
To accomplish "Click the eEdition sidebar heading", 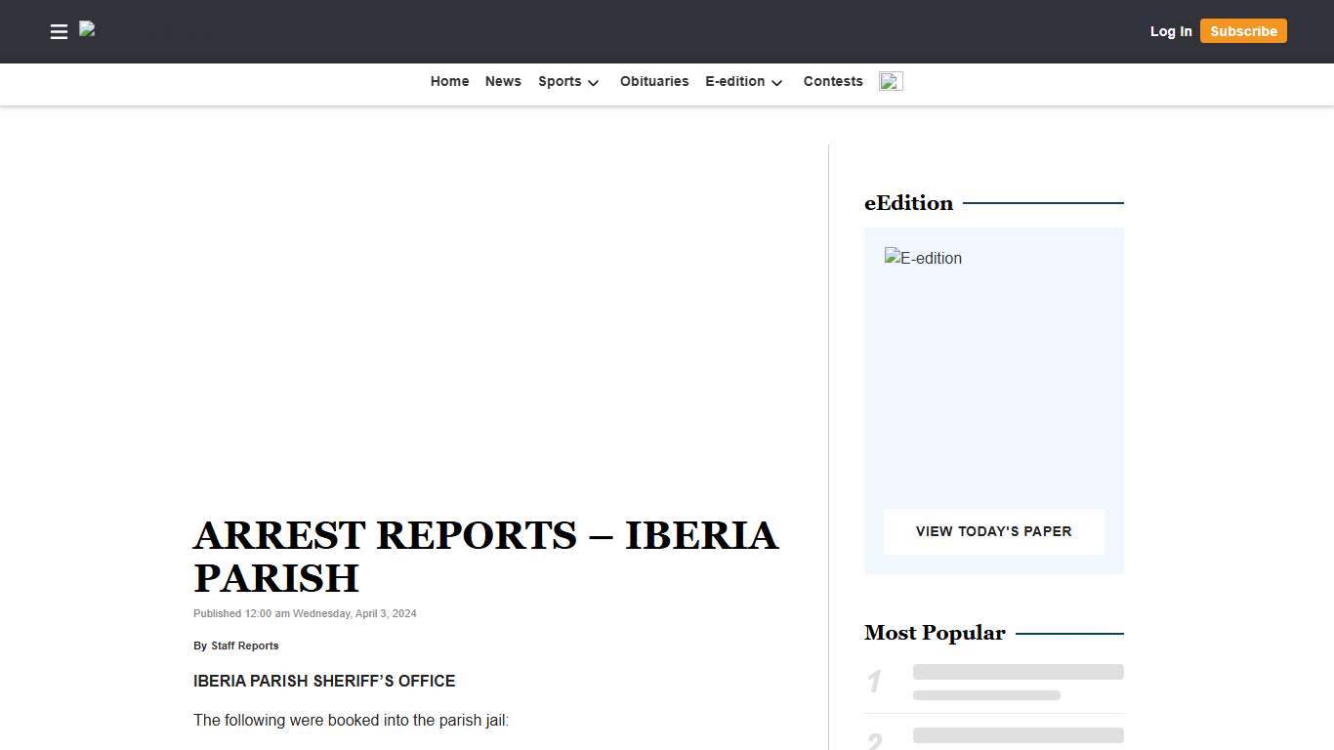I will 908,203.
